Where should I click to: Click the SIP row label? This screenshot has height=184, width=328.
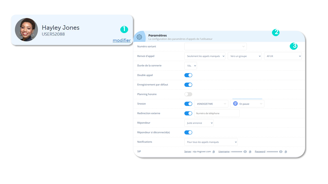(x=139, y=151)
